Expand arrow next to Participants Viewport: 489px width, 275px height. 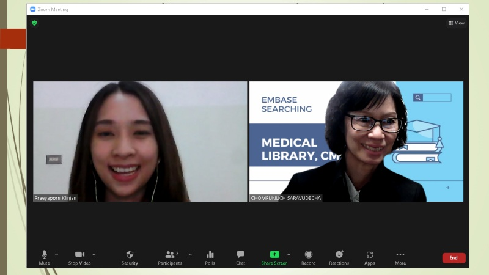click(x=190, y=254)
